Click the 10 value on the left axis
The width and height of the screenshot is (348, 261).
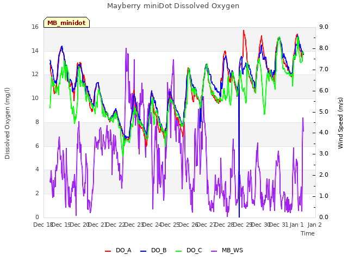click(x=35, y=98)
